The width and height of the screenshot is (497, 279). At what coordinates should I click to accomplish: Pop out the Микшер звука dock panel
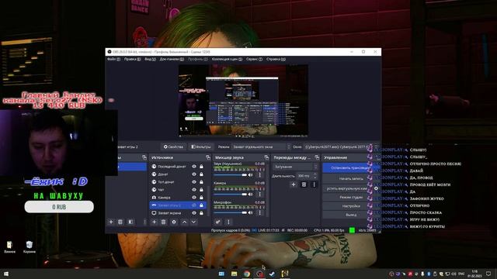pos(266,157)
